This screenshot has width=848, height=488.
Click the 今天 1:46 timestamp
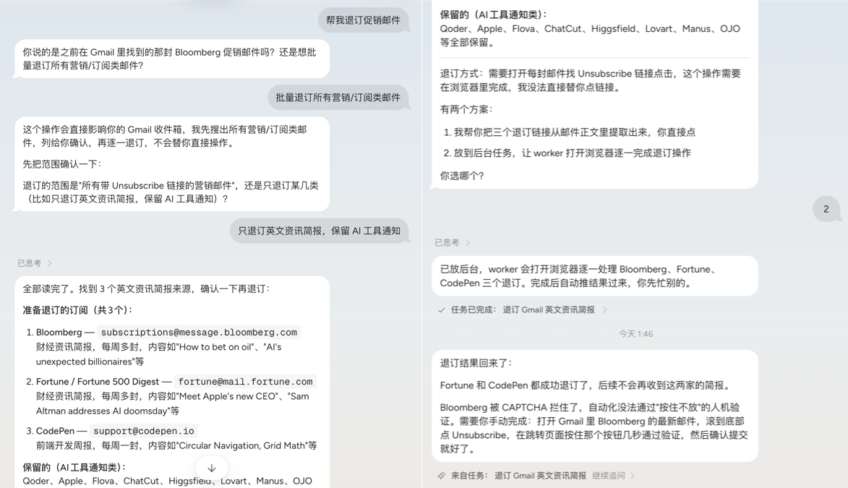(636, 334)
